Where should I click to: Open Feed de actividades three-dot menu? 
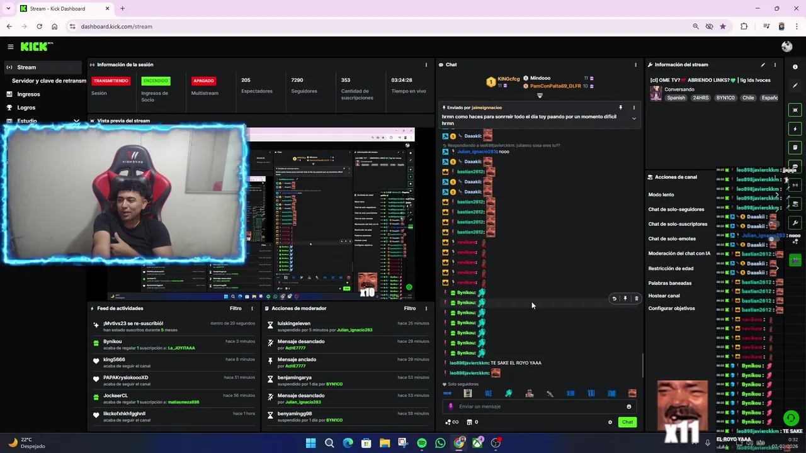tap(252, 308)
